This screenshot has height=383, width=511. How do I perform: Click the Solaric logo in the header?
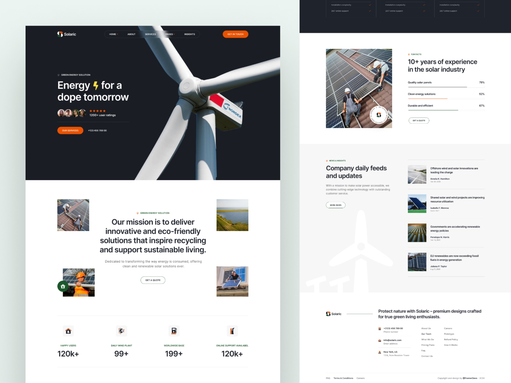[67, 34]
